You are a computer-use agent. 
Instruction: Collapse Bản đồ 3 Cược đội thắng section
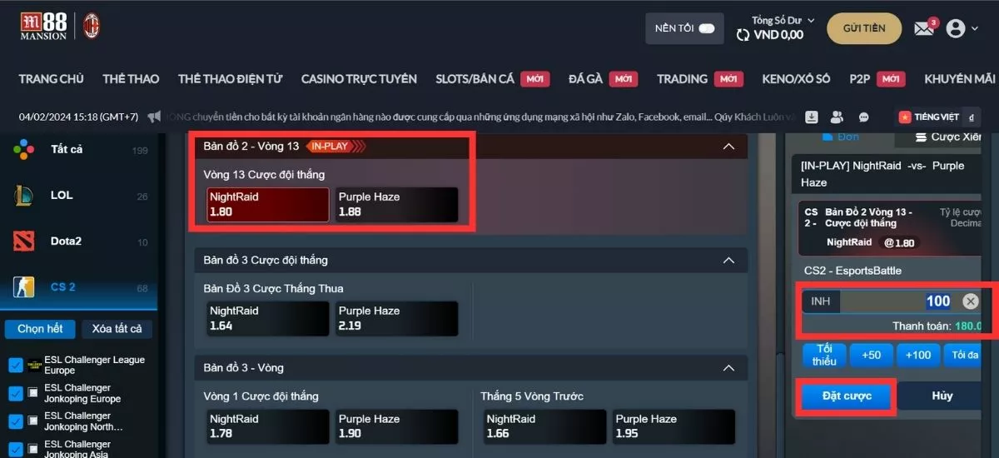coord(729,260)
